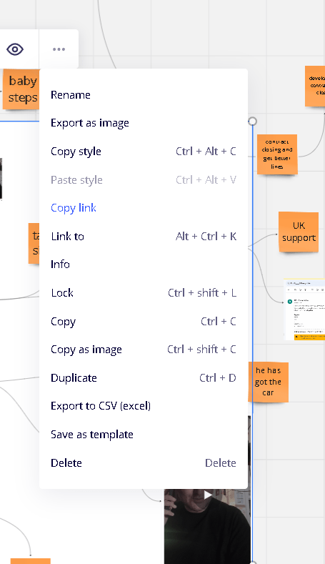
Task: Choose Link to menu item
Action: point(143,237)
